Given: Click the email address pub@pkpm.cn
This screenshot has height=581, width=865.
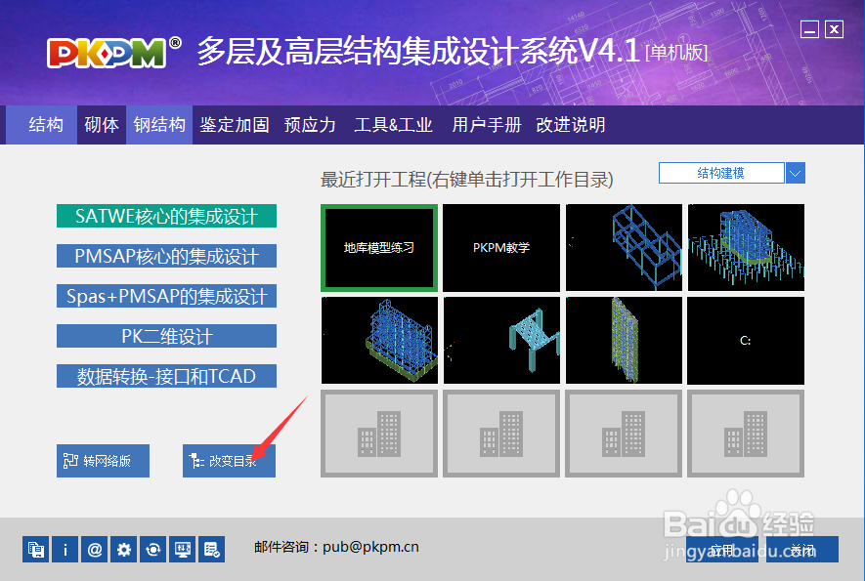Looking at the screenshot, I should [370, 547].
